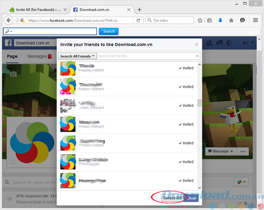Click the Tìm kiếm browser search box
Screen dimensions: 264x210
tap(169, 20)
